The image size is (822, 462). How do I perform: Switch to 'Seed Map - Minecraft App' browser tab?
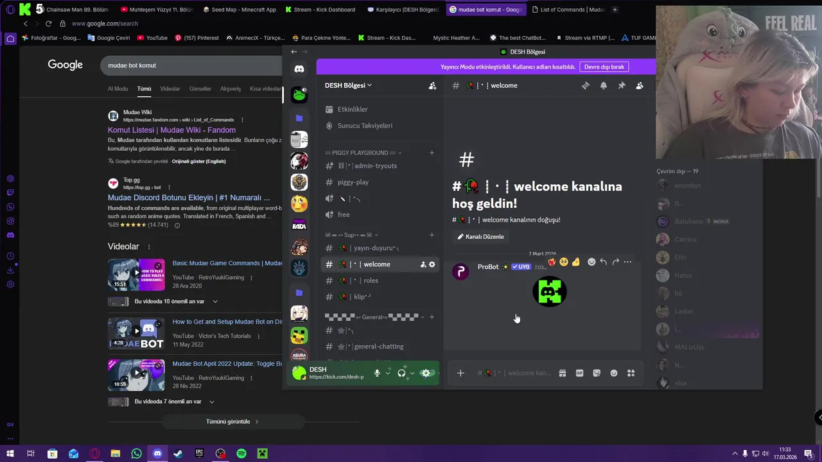click(x=240, y=10)
